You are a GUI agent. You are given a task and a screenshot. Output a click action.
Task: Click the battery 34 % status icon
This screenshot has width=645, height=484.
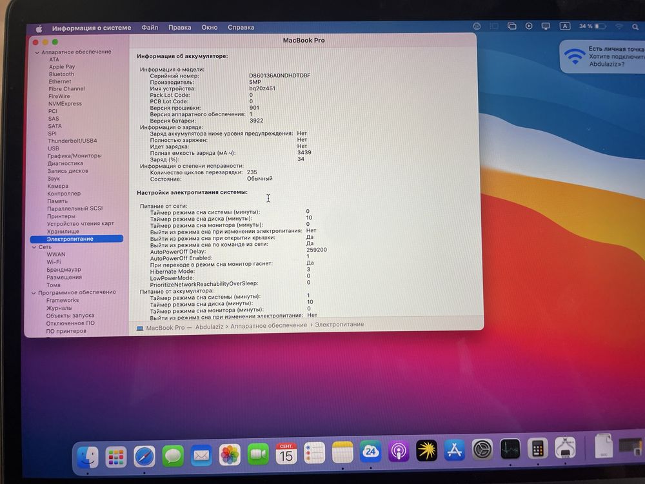click(593, 26)
